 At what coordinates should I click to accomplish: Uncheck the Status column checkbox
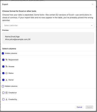3,73
